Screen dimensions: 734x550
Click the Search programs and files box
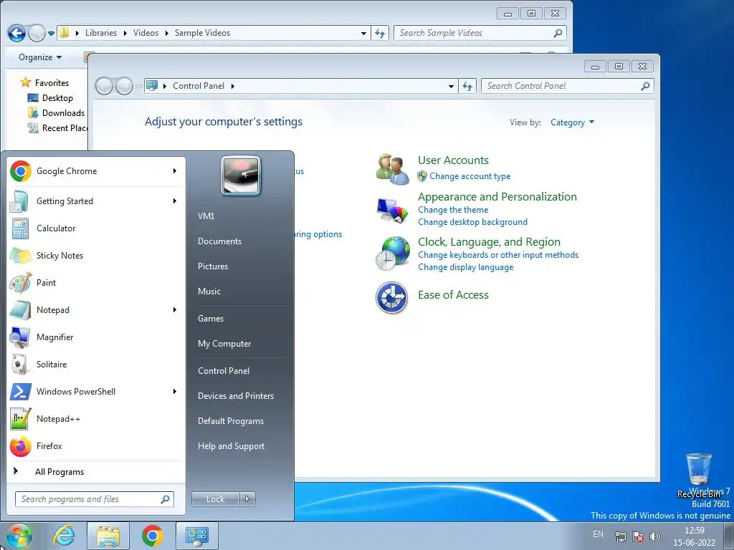[95, 499]
